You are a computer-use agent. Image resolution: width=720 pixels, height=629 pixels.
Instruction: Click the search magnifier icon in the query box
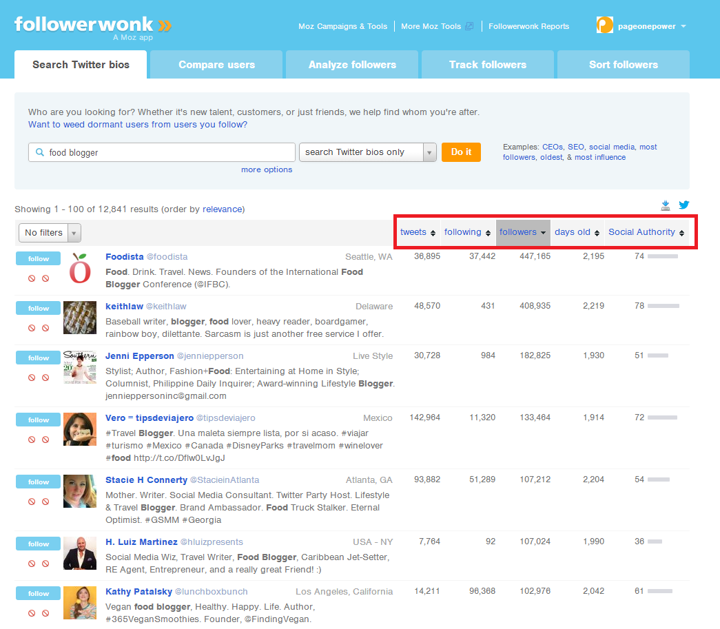[40, 152]
